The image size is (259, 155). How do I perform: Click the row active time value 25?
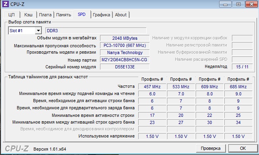[238, 115]
